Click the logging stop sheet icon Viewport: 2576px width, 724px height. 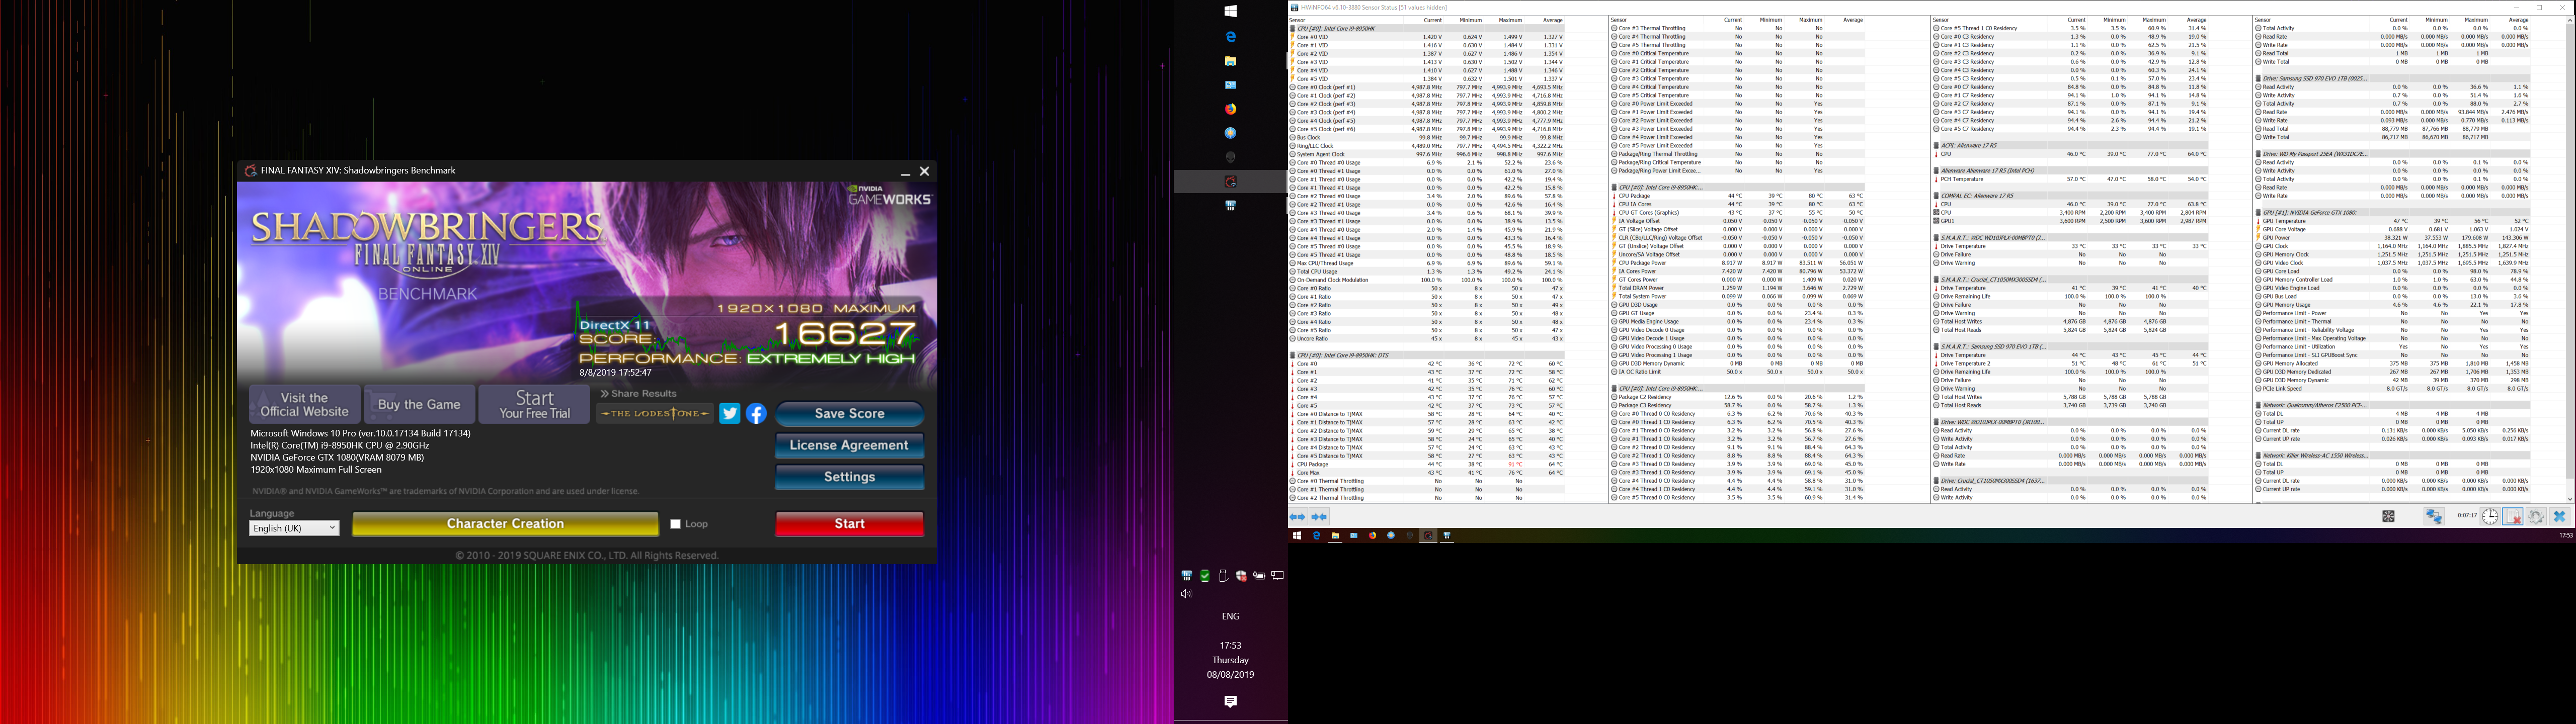tap(2512, 516)
